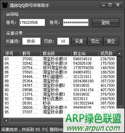
Task: Sort by the 成员数 column header
Action: click(x=107, y=53)
